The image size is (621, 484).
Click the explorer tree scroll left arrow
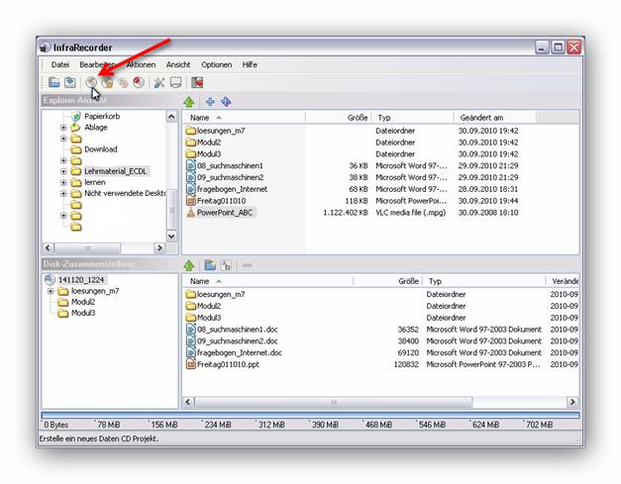(x=48, y=247)
